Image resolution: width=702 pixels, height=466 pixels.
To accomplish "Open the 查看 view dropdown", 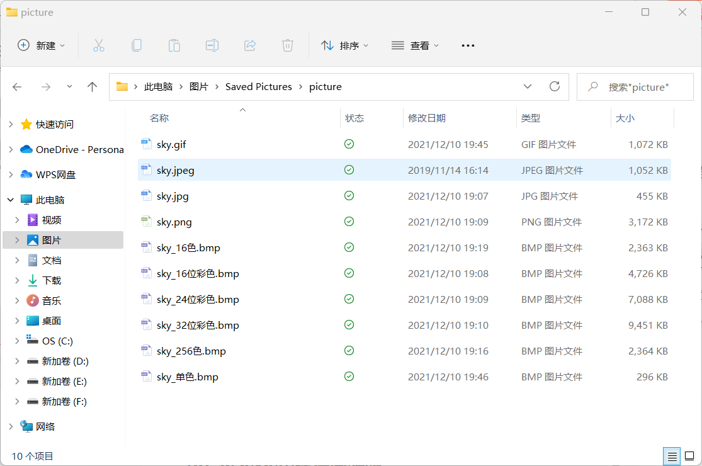I will [415, 45].
